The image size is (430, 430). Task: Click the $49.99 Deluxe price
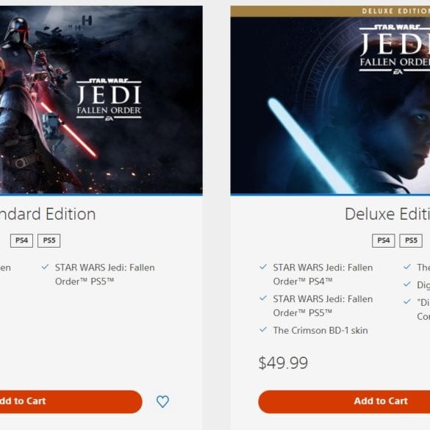tap(283, 363)
